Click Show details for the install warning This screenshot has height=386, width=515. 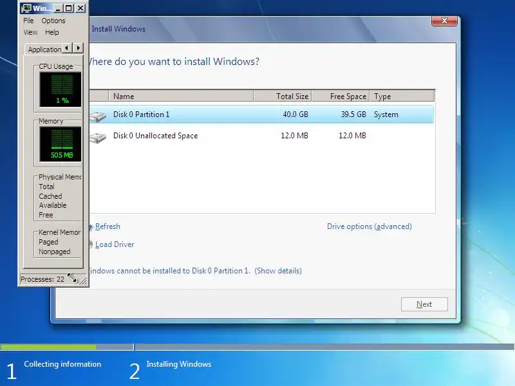tap(278, 271)
